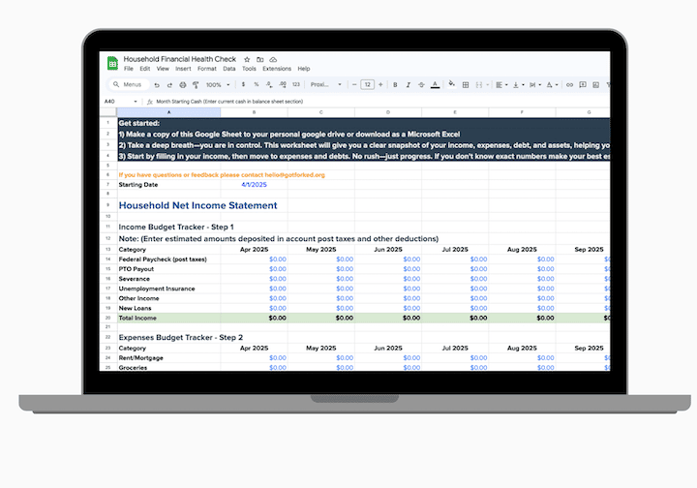Decrease font size with minus button

[354, 84]
